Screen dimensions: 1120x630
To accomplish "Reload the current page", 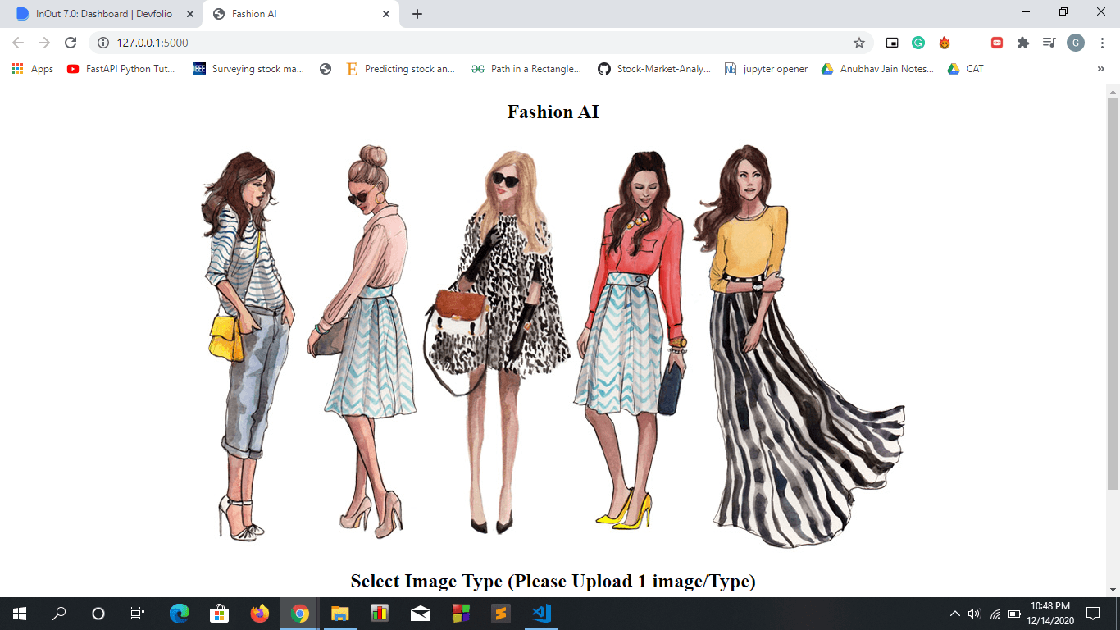I will point(71,43).
